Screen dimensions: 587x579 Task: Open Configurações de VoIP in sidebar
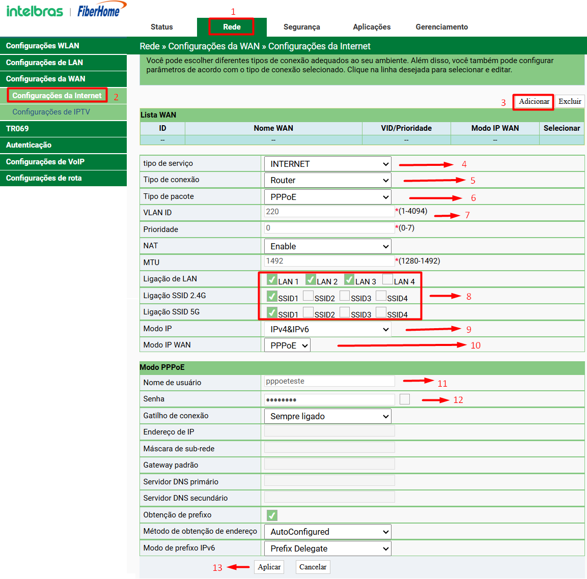pyautogui.click(x=63, y=162)
